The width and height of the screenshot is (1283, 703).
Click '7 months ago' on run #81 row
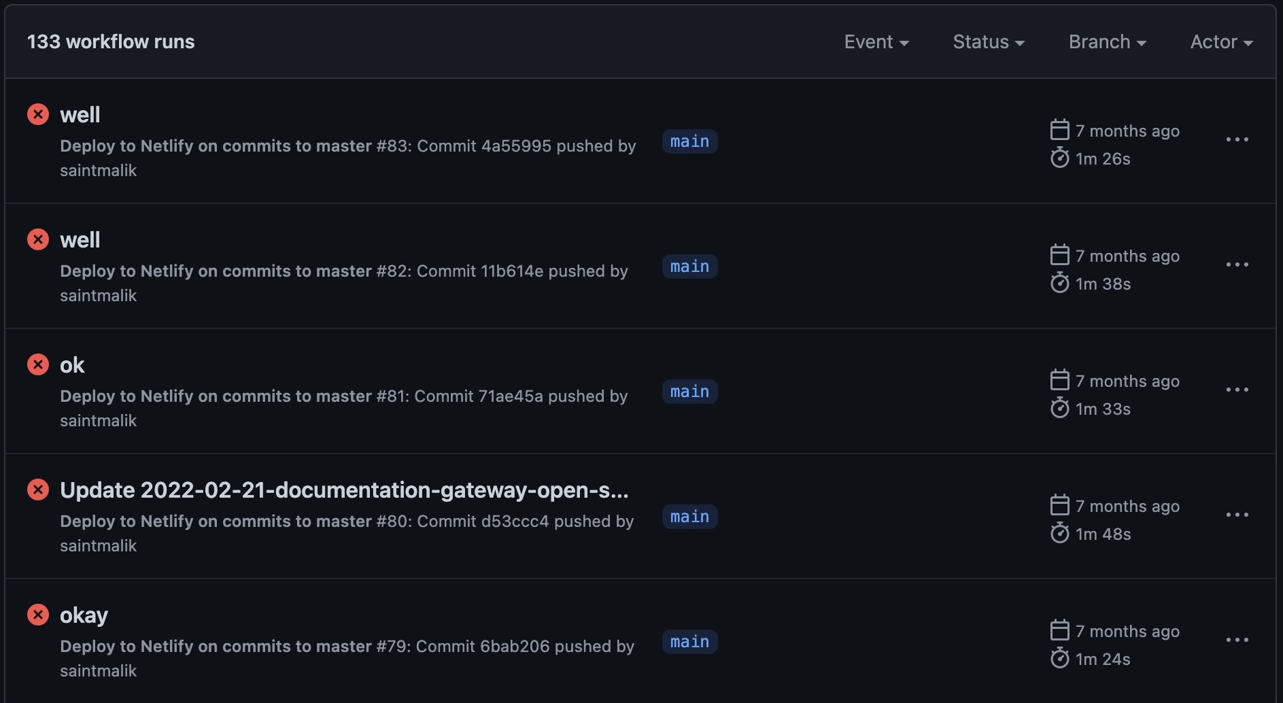(1127, 381)
